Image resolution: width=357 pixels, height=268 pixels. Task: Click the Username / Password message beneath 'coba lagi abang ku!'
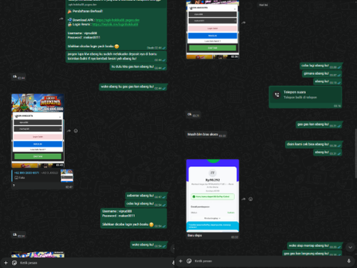[x=134, y=218]
